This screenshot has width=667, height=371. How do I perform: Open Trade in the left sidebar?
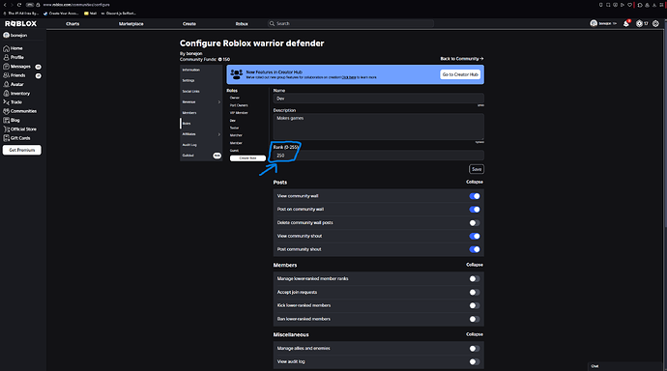coord(13,102)
